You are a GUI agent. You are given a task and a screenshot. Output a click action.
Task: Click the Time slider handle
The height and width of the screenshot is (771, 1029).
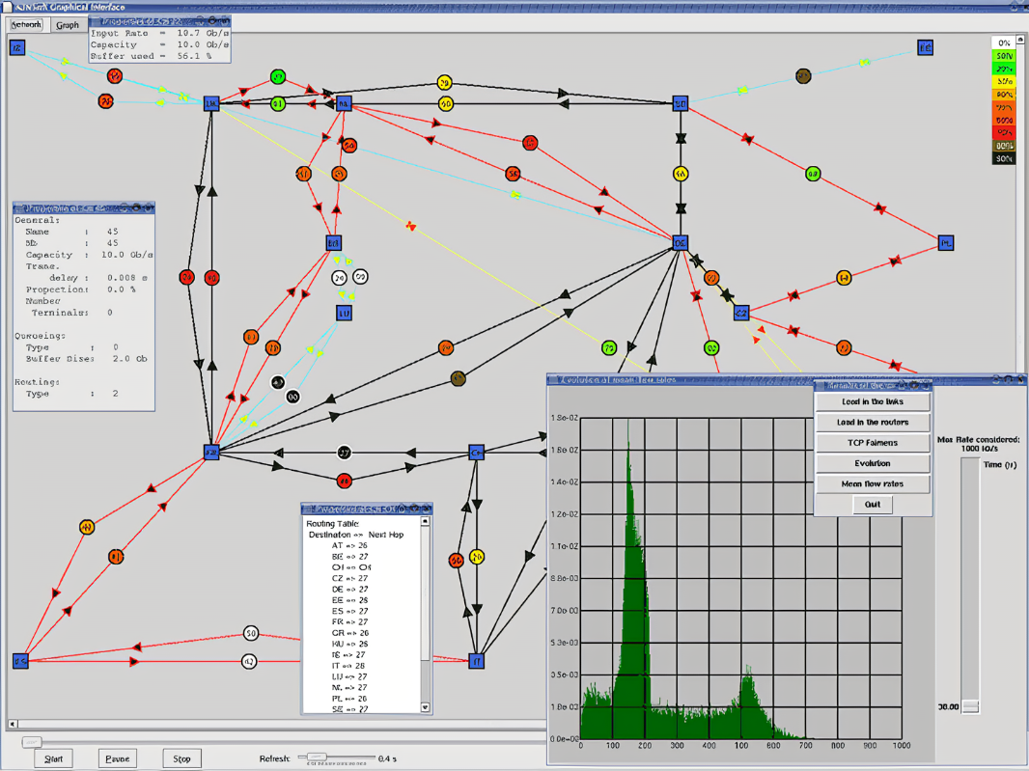(970, 706)
